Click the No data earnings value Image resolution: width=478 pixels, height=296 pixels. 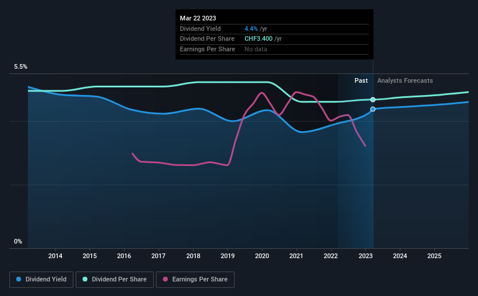click(x=256, y=49)
